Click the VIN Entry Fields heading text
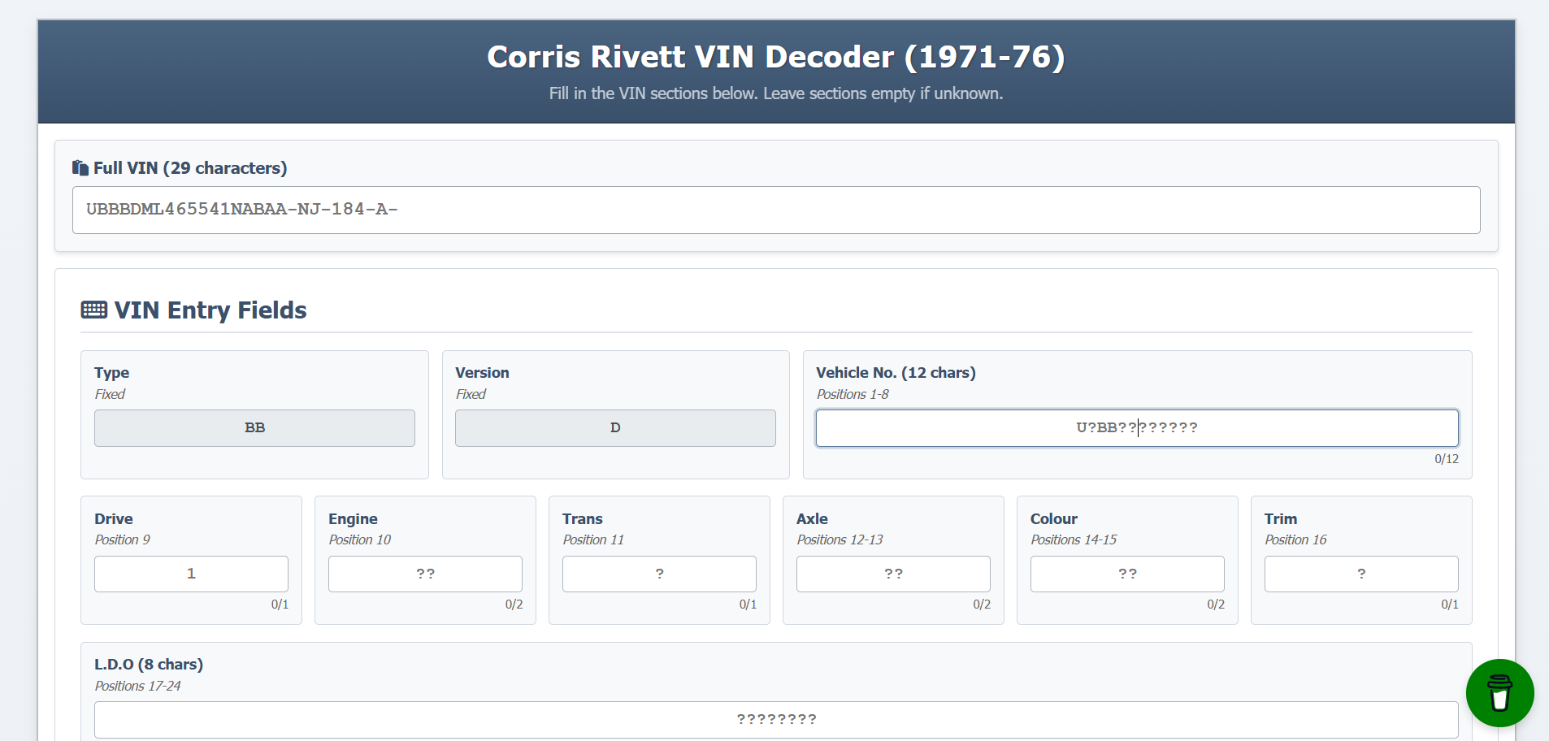Screen dimensions: 1549x741 210,310
